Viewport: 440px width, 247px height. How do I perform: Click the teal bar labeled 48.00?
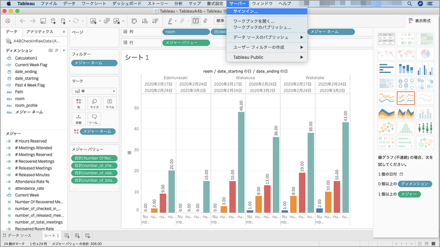[241, 162]
